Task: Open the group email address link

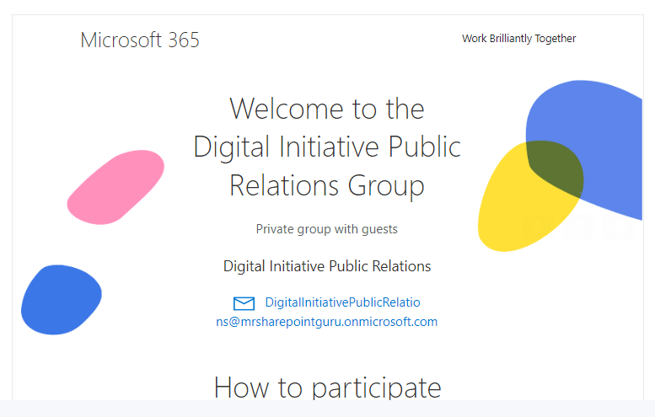Action: [327, 313]
